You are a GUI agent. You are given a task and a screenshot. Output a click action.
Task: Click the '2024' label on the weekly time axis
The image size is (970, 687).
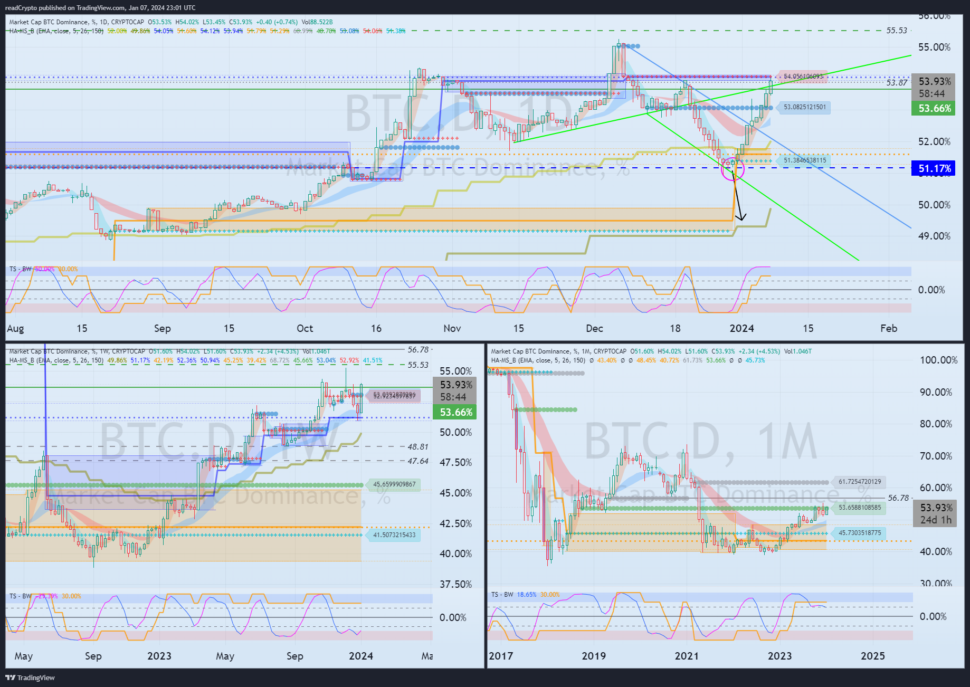pyautogui.click(x=361, y=656)
